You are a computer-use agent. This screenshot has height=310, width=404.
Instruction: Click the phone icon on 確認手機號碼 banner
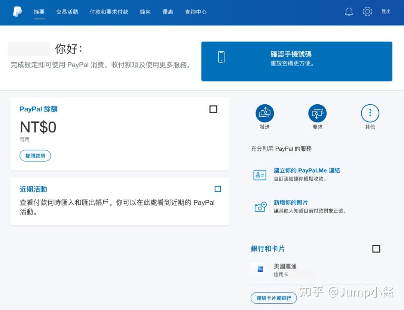pos(221,57)
